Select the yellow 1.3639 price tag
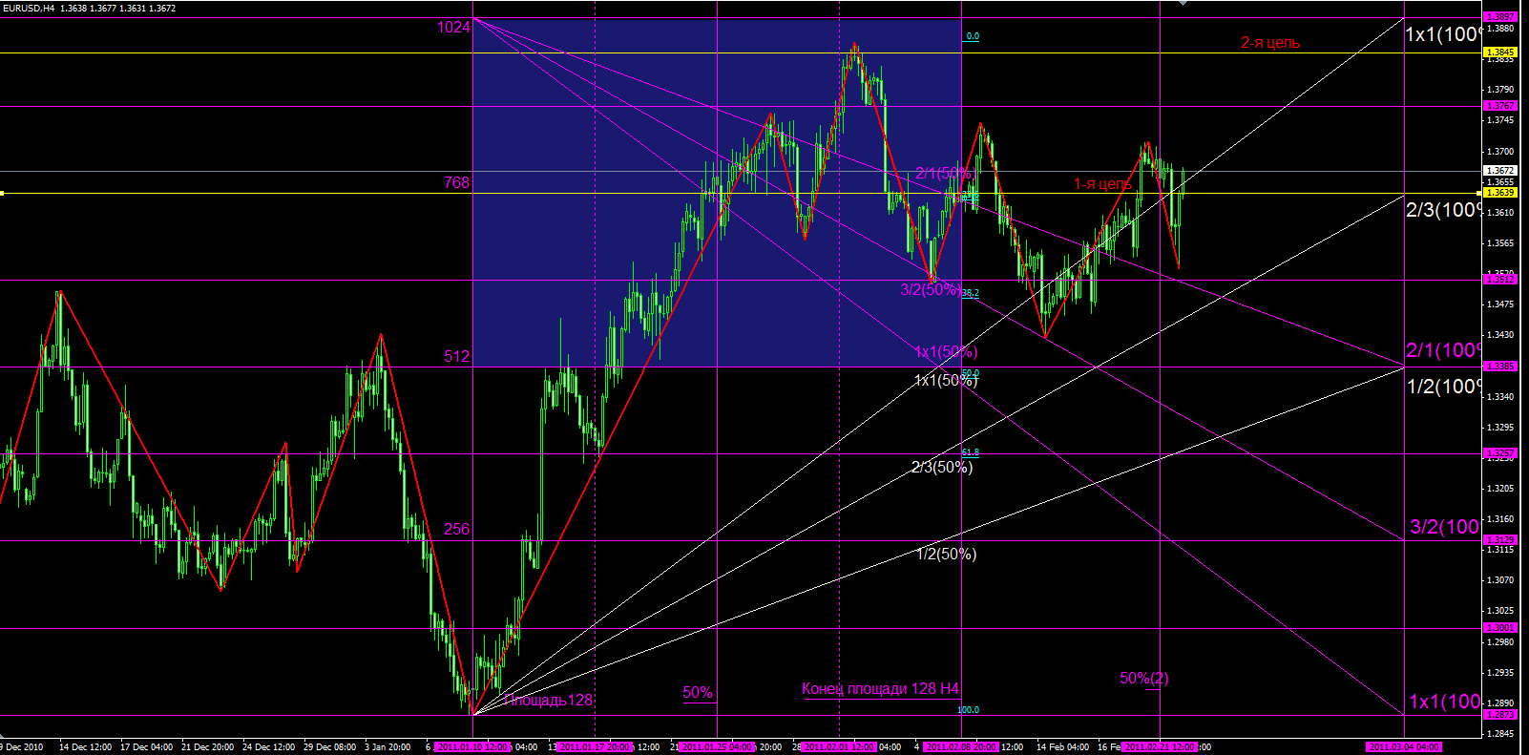The image size is (1529, 755). [1500, 193]
